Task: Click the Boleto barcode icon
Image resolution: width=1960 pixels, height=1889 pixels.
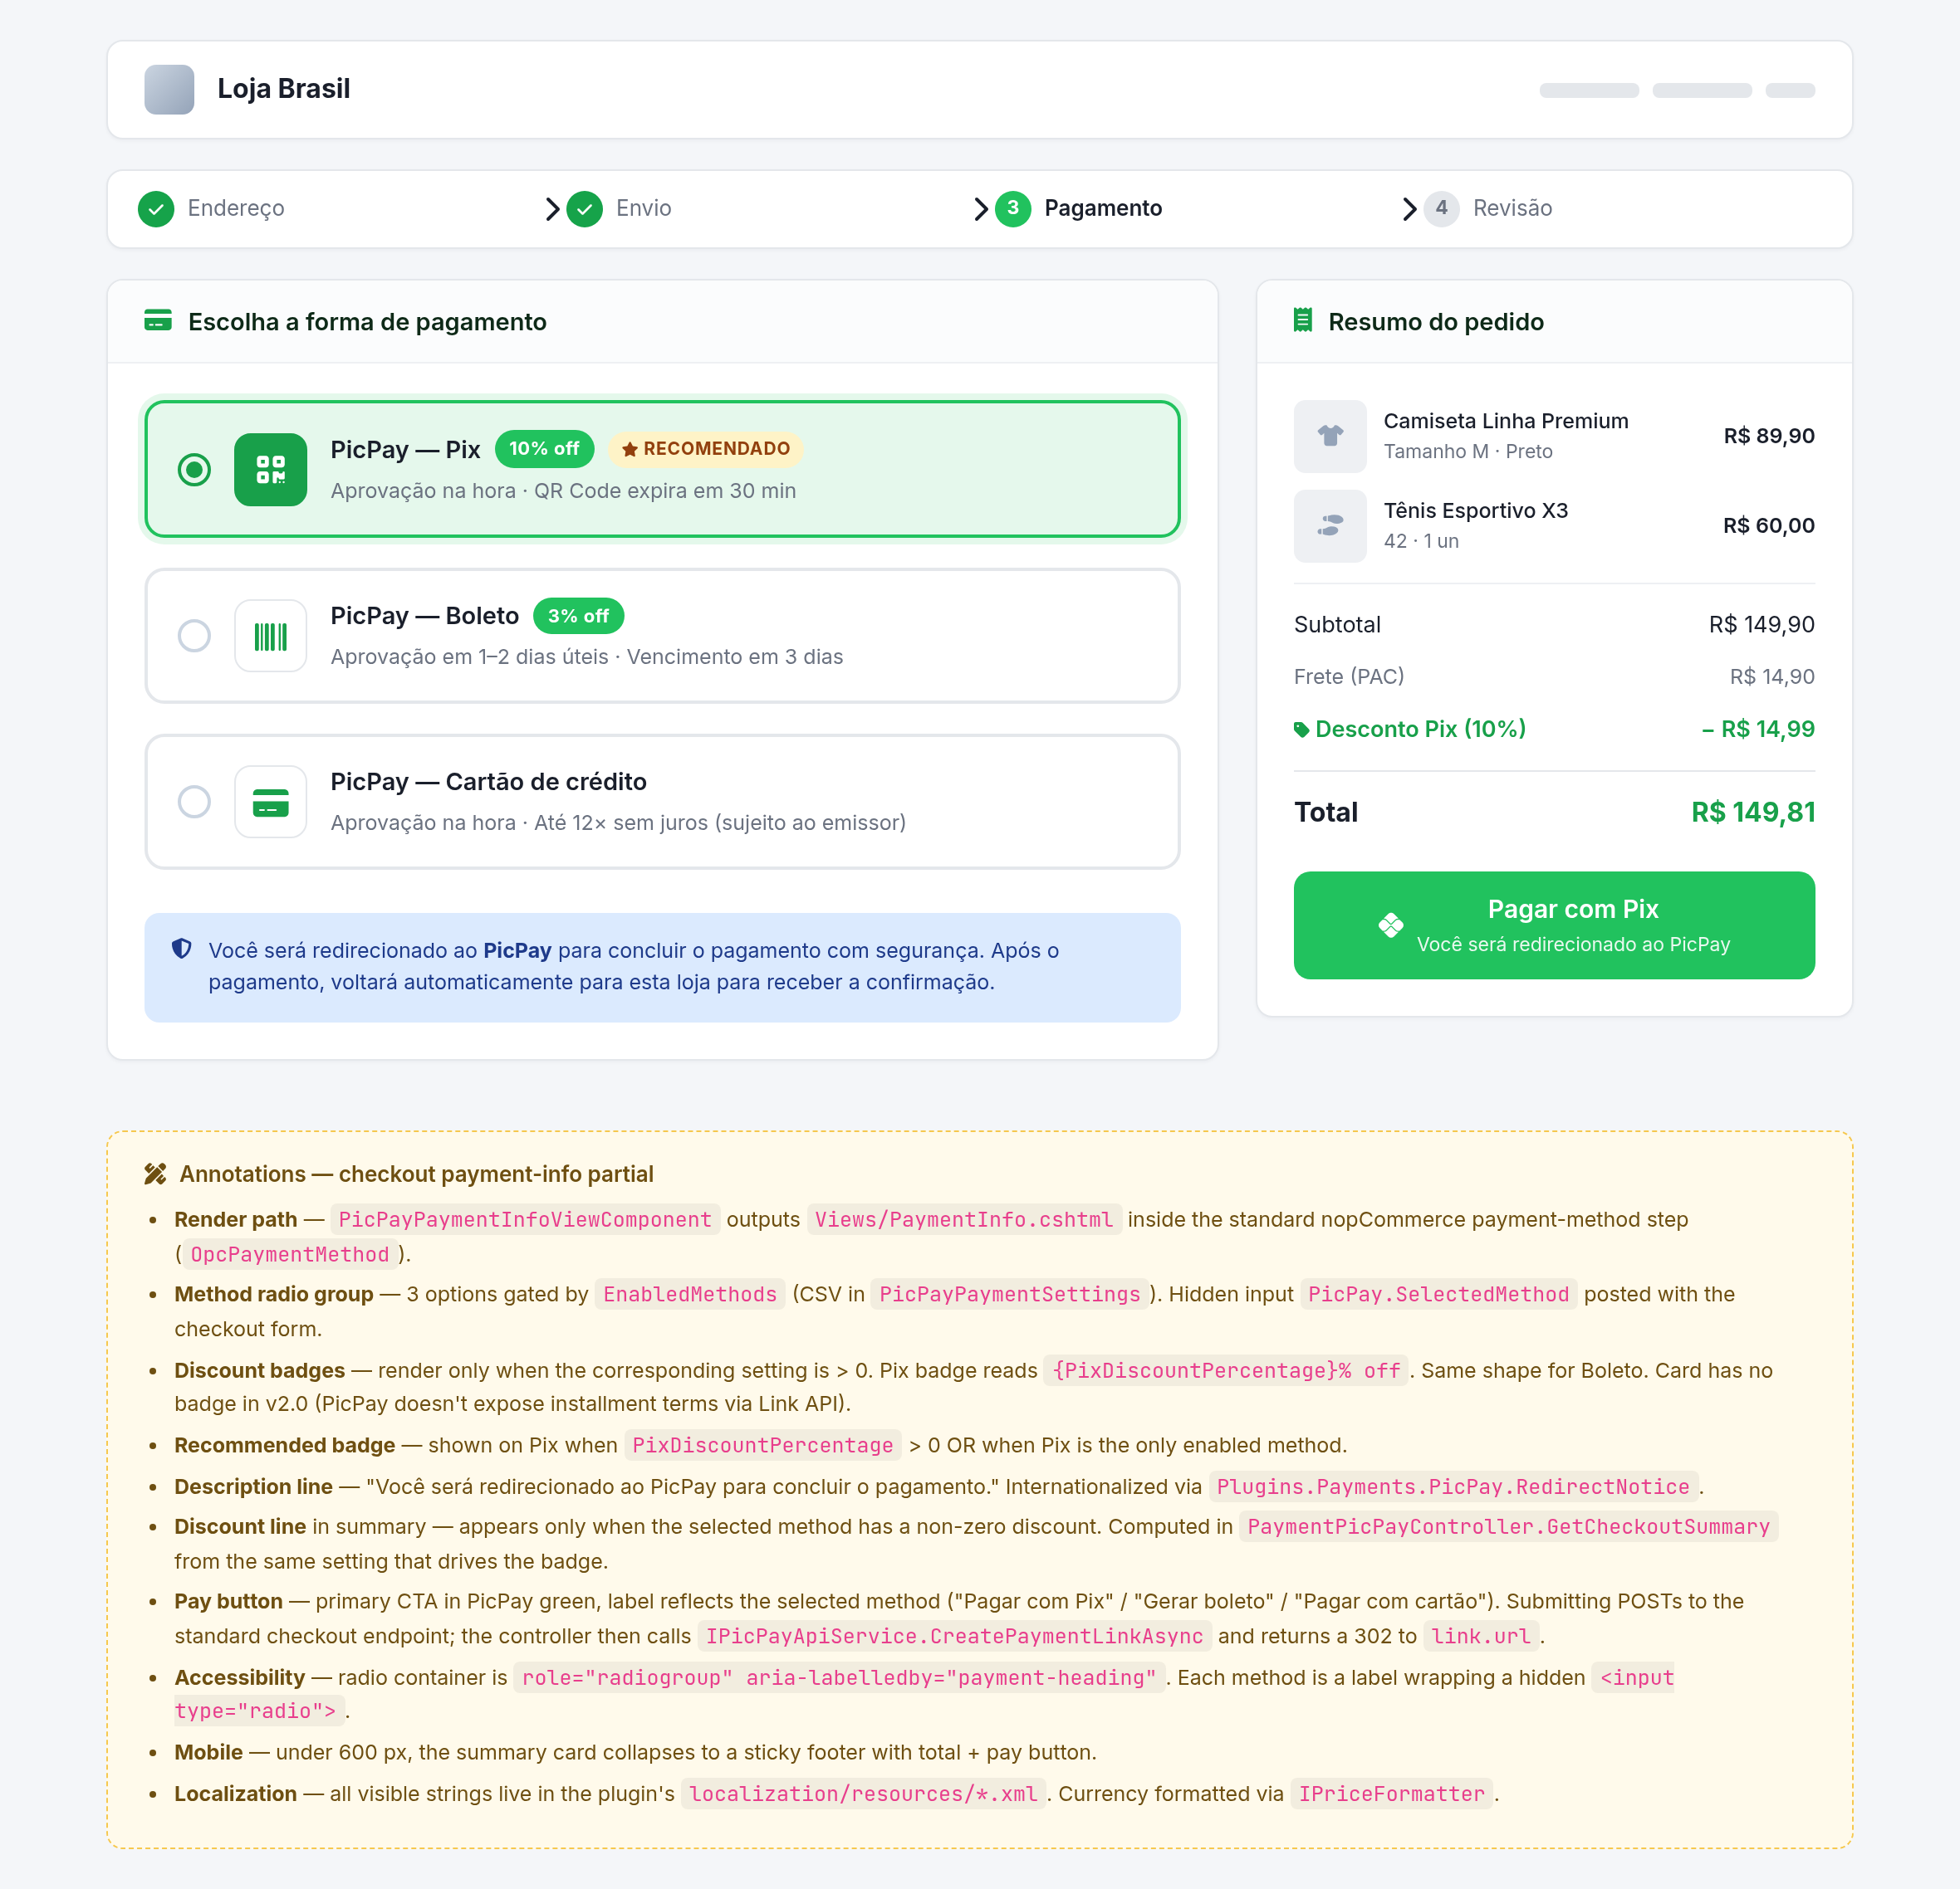Action: pyautogui.click(x=270, y=636)
